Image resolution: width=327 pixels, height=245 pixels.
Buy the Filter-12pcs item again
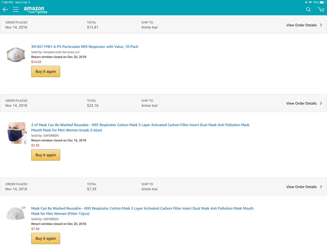coord(46,238)
